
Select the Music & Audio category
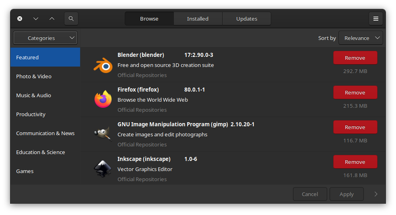(x=45, y=95)
